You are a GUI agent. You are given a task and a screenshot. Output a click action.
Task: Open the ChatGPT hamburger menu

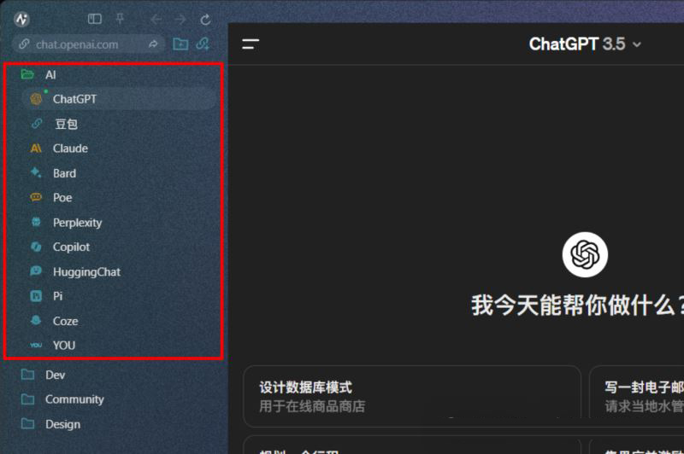(251, 44)
